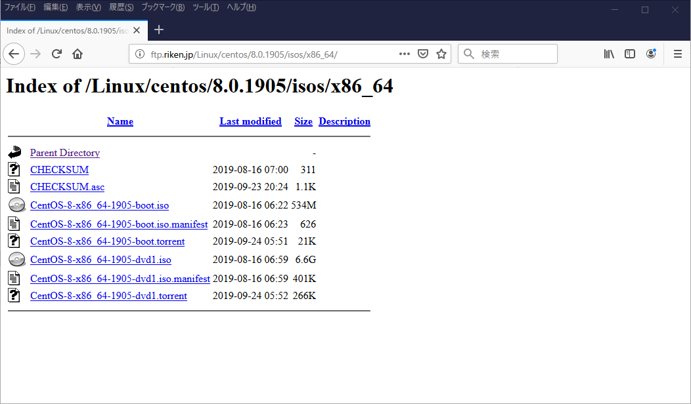Image resolution: width=691 pixels, height=404 pixels.
Task: Open the ブックマーク(B) menu
Action: (163, 7)
